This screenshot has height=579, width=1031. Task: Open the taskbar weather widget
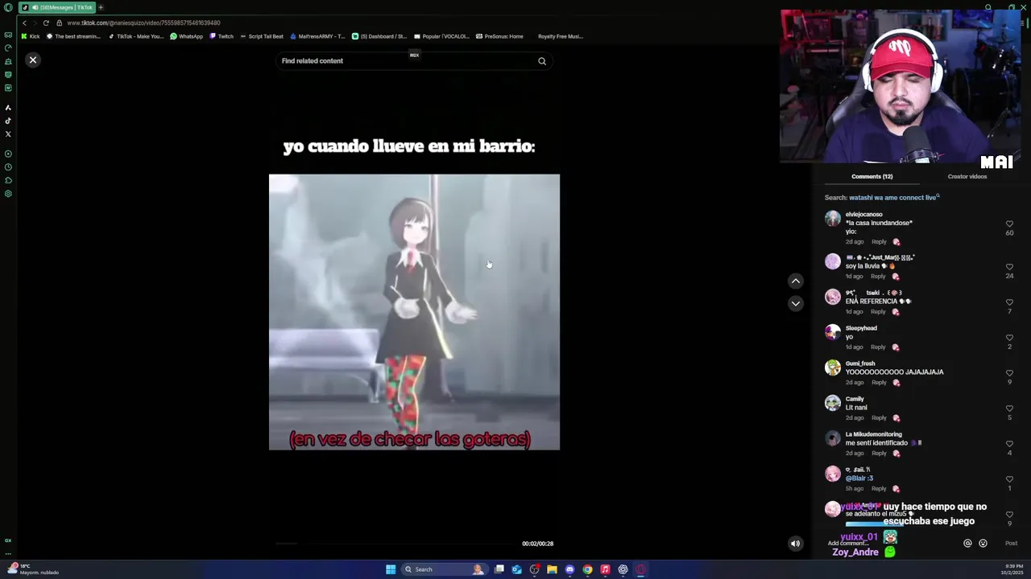[32, 569]
